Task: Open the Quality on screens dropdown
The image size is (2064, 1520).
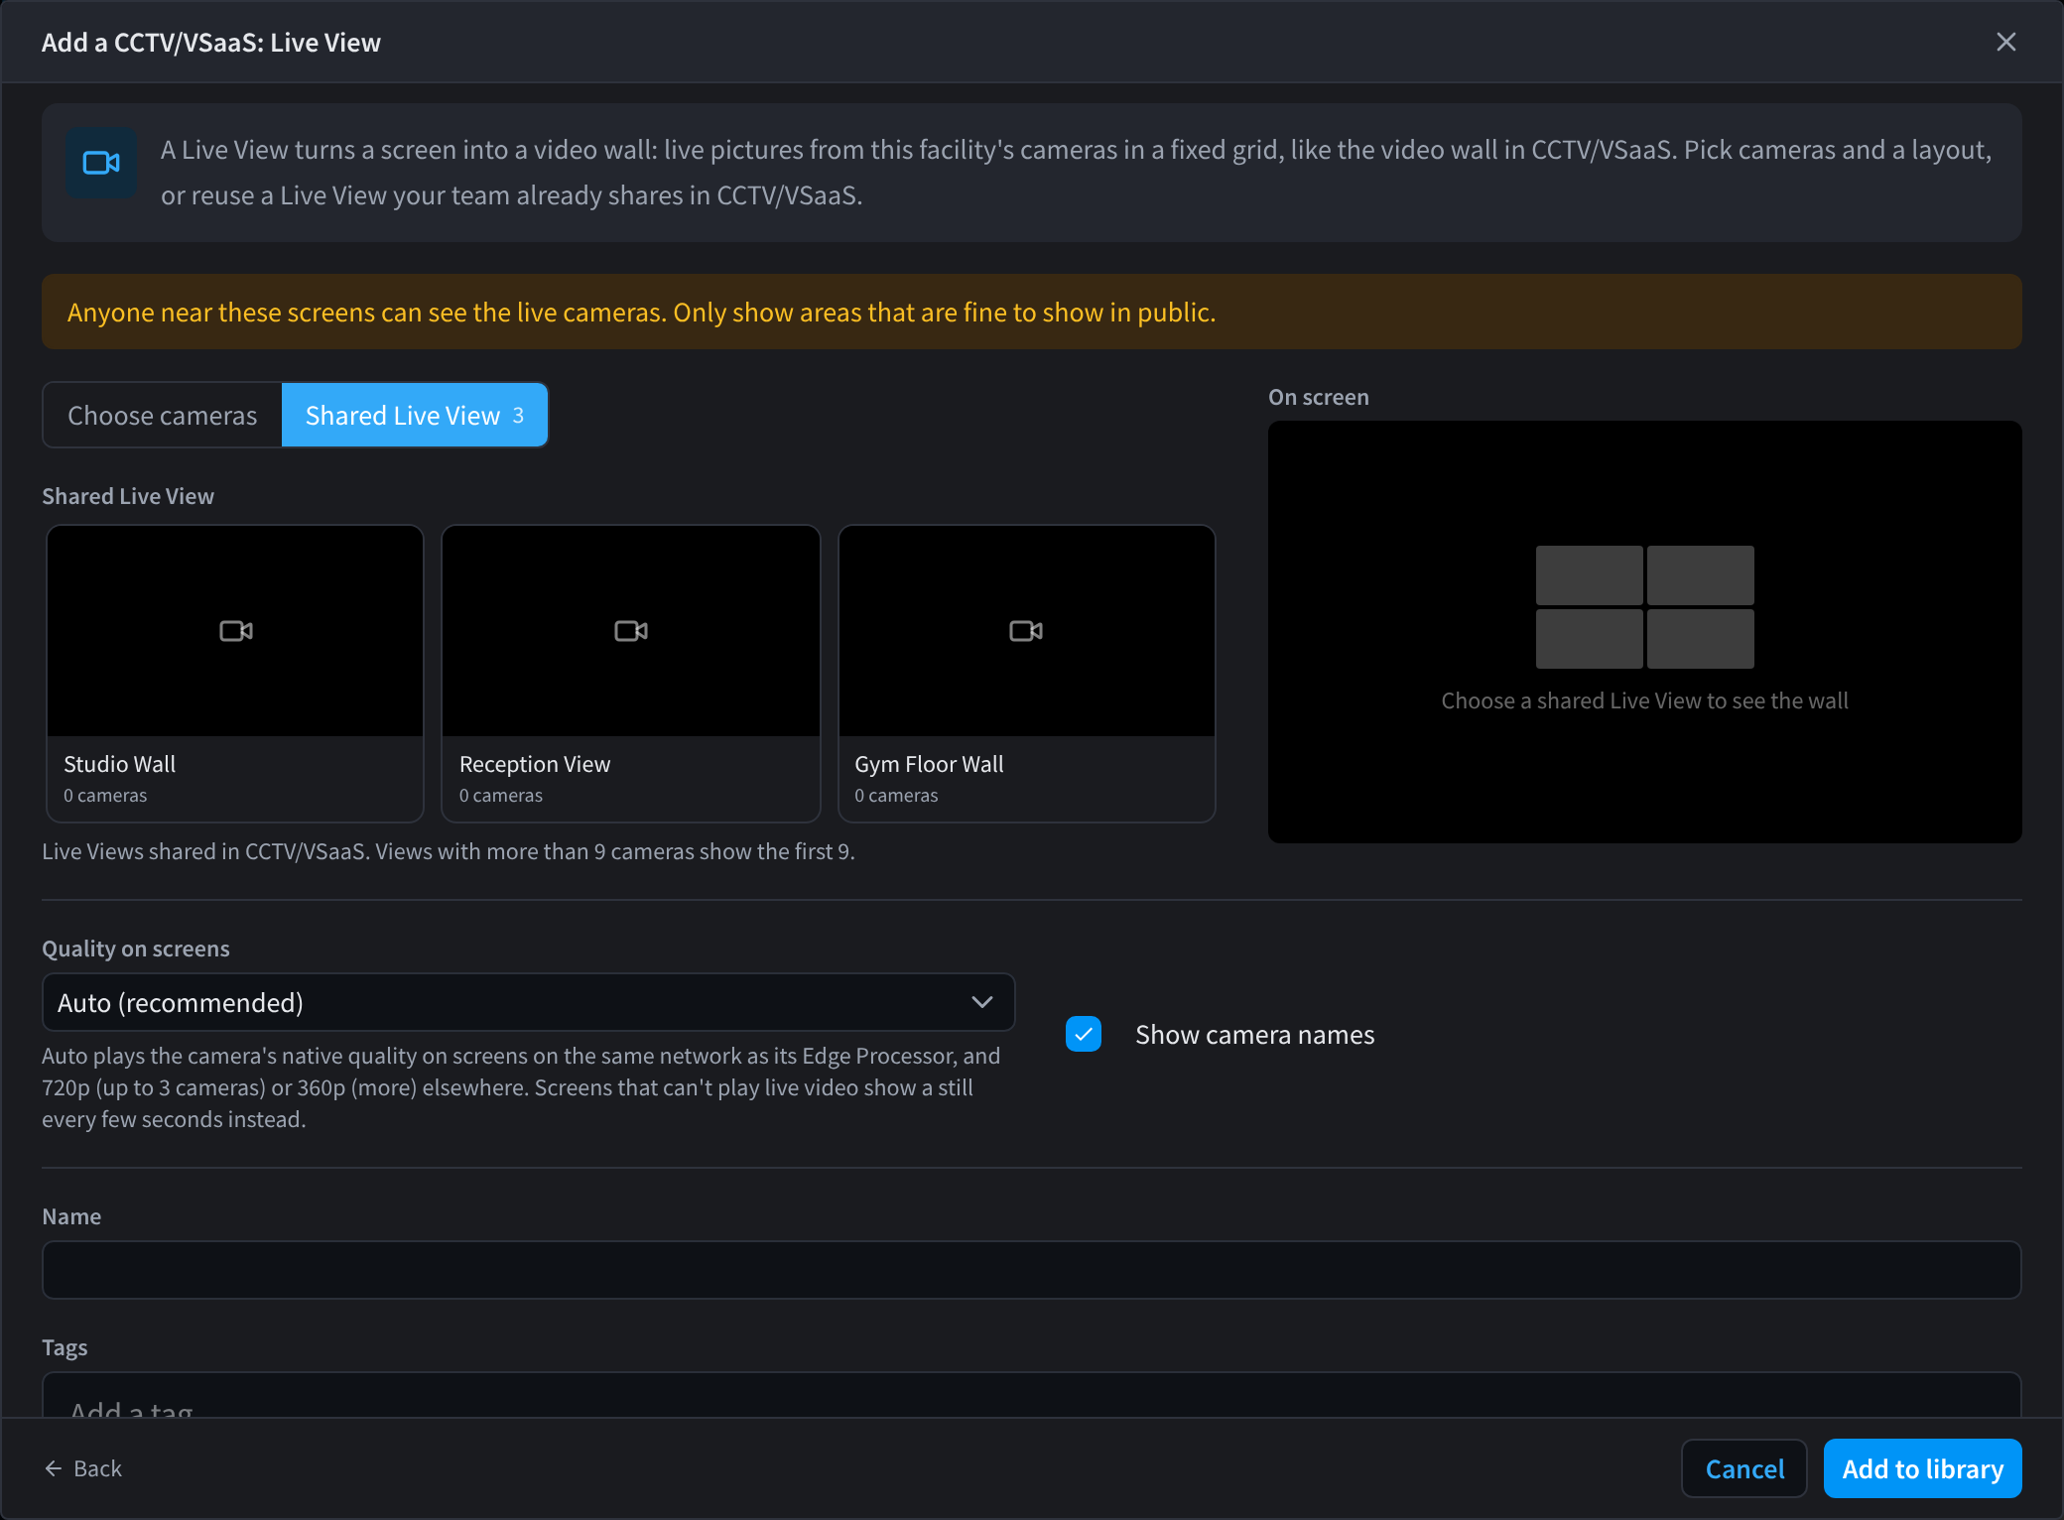Action: [528, 1002]
